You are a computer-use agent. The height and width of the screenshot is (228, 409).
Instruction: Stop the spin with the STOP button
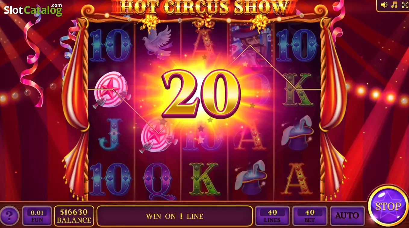click(388, 206)
